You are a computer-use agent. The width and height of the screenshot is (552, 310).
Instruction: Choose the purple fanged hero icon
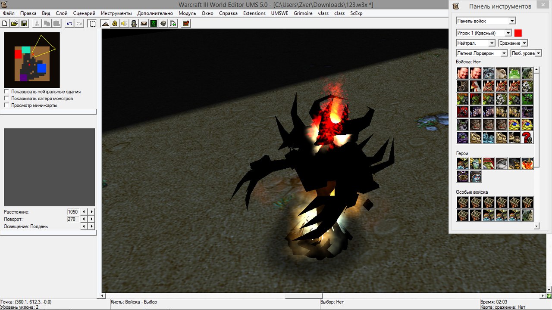point(463,177)
